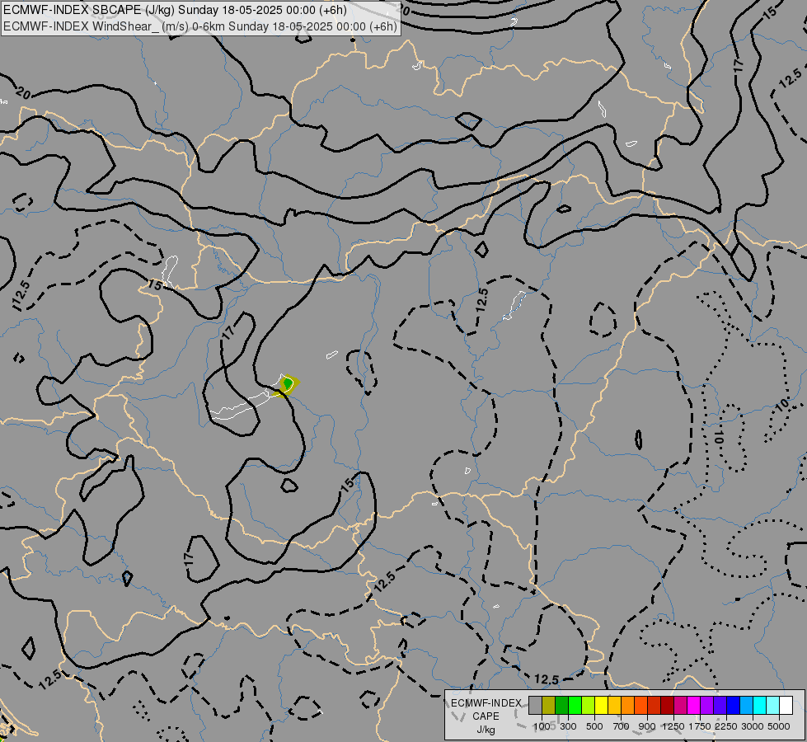Select the purple legend swatch above the 1750 tick

[706, 705]
